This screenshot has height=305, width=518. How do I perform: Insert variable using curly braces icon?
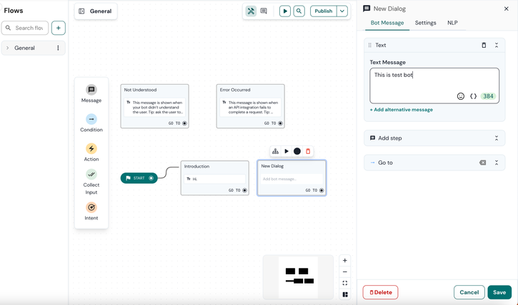pos(473,96)
